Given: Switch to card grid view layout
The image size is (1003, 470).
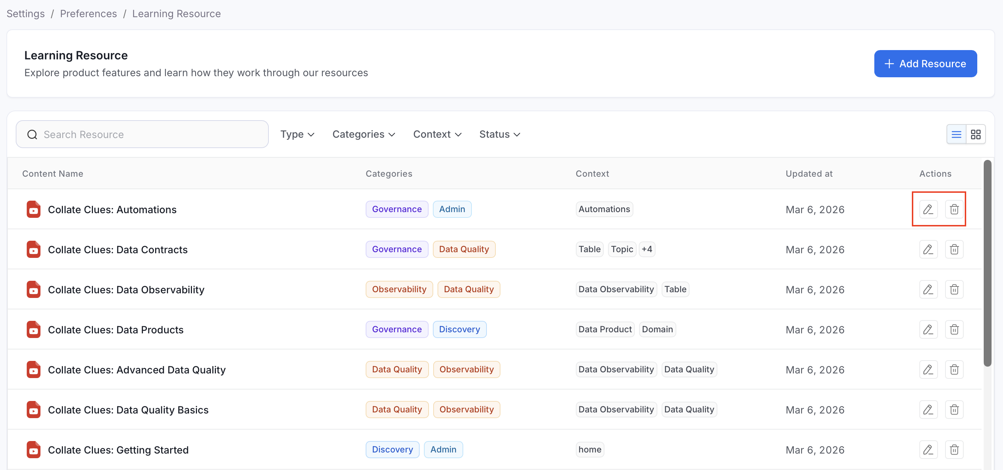Looking at the screenshot, I should click(976, 134).
